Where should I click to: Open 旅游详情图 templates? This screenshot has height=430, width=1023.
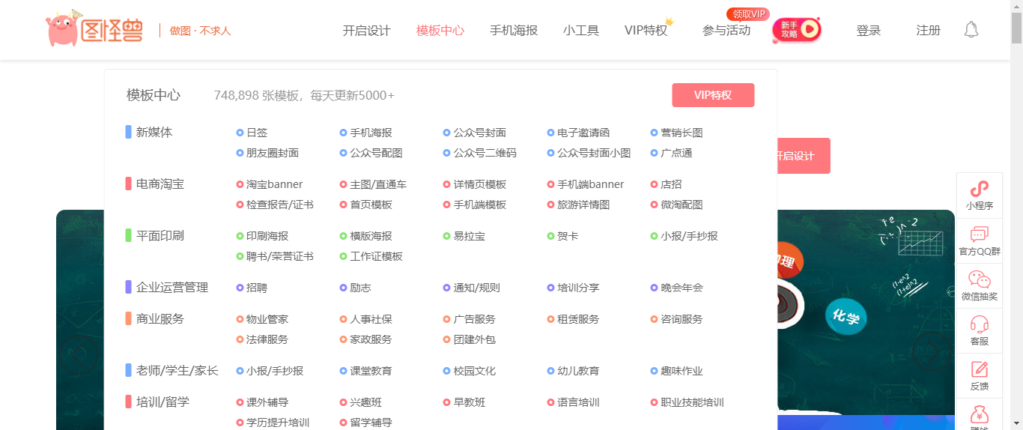point(583,205)
